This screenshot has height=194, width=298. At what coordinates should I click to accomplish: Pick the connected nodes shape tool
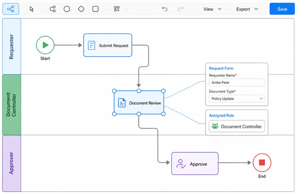[53, 9]
